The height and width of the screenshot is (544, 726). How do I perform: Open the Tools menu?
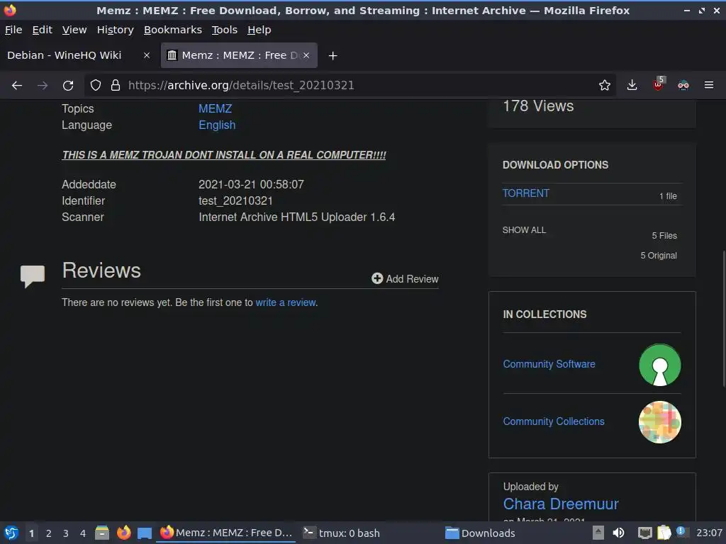(225, 30)
